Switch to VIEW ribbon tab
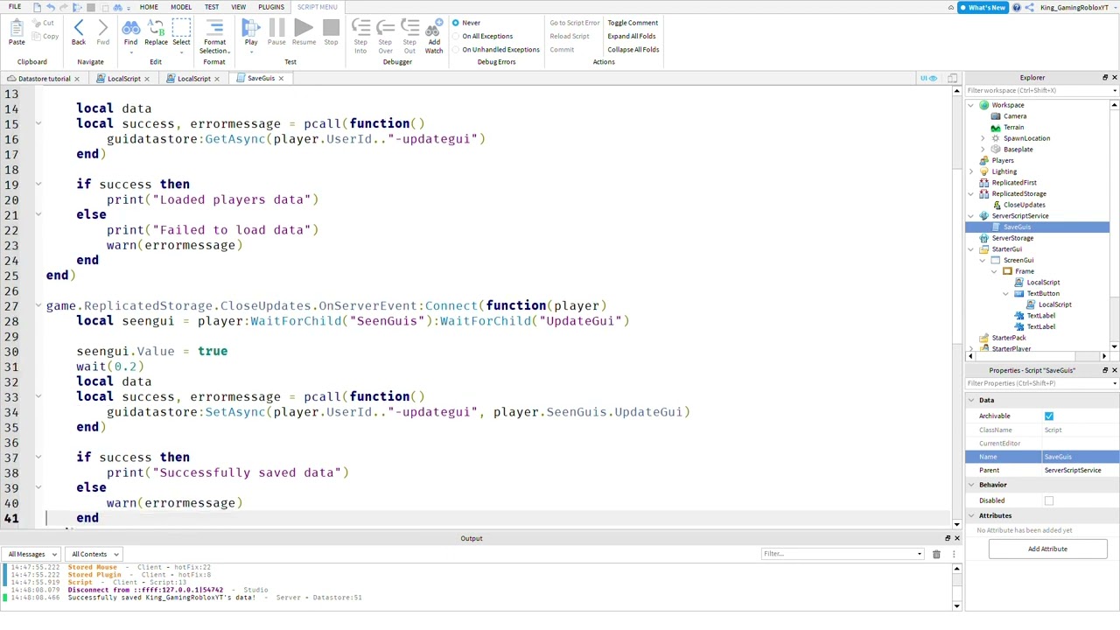Viewport: 1120px width, 630px height. pos(238,7)
